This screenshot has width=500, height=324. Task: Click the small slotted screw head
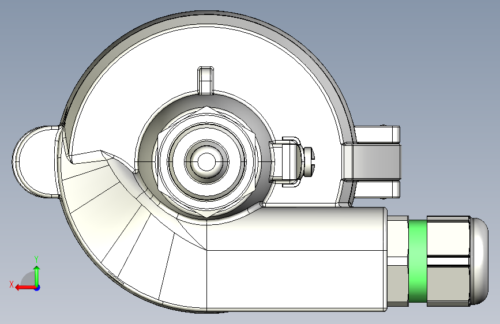(x=309, y=161)
